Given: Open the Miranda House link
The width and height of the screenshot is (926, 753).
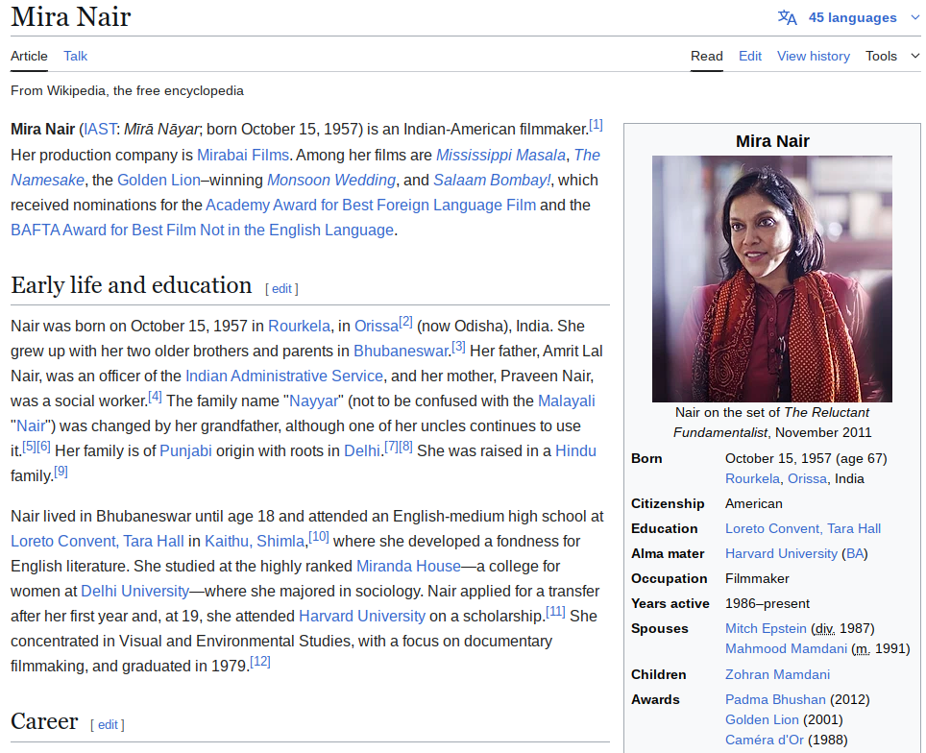Looking at the screenshot, I should [408, 566].
